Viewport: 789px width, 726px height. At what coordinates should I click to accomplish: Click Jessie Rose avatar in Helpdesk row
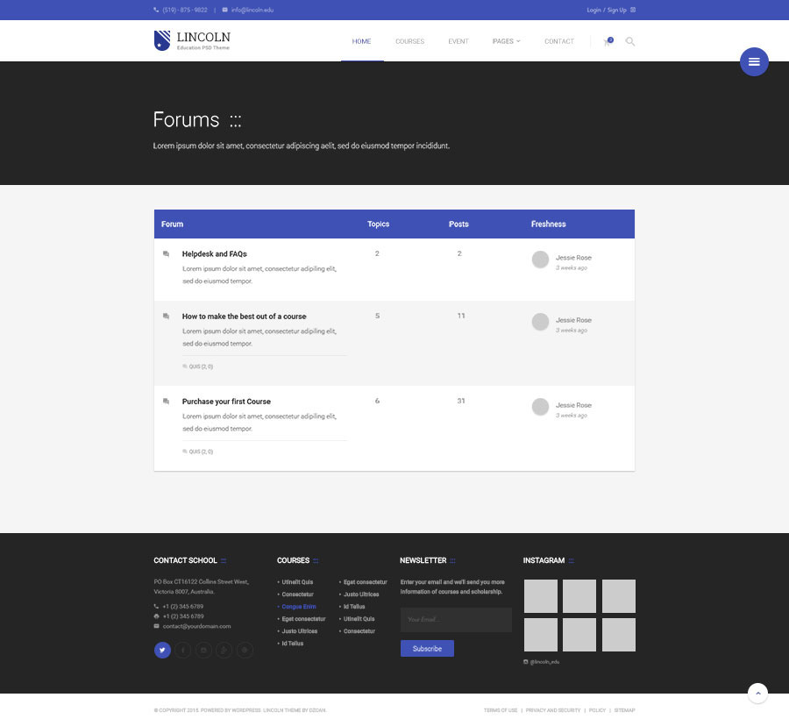[x=540, y=259]
